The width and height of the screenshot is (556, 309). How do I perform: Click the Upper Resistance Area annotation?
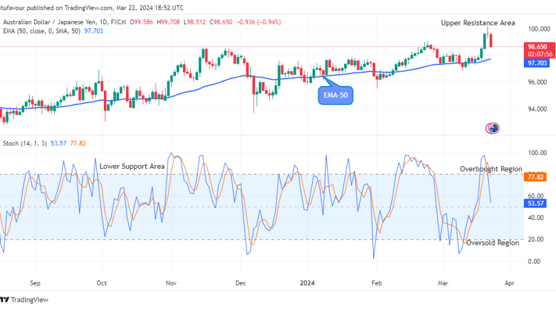point(478,23)
